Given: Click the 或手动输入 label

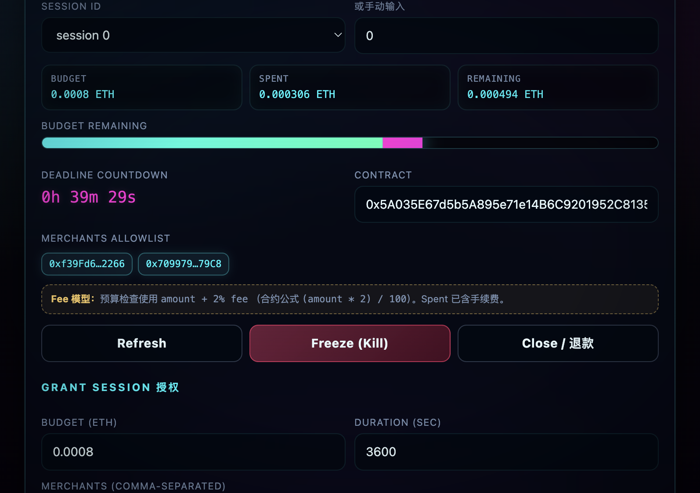Looking at the screenshot, I should pyautogui.click(x=379, y=6).
